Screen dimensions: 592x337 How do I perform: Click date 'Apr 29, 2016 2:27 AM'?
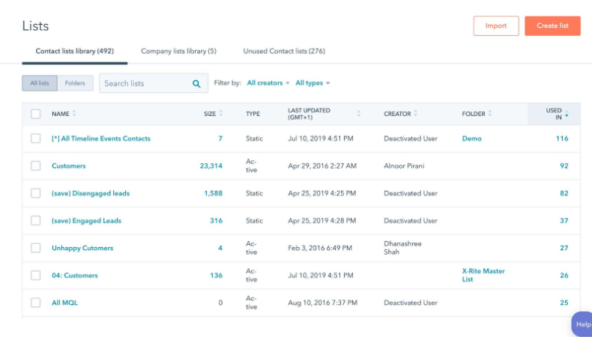(x=322, y=166)
